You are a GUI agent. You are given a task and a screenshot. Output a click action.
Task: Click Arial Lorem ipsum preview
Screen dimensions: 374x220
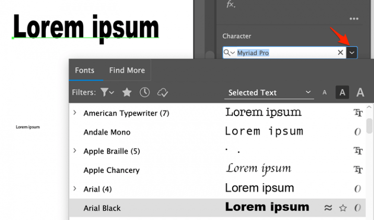click(x=260, y=188)
